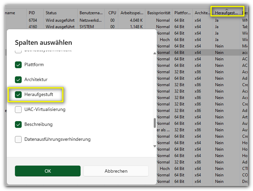This screenshot has height=191, width=253.
Task: Click the dialog scrollbar down arrow
Action: click(154, 146)
